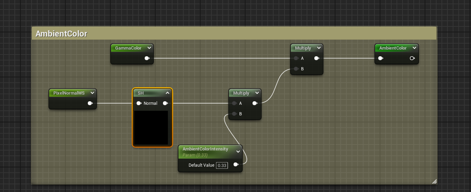
Task: Select the AmbientColor comment box title
Action: 61,34
